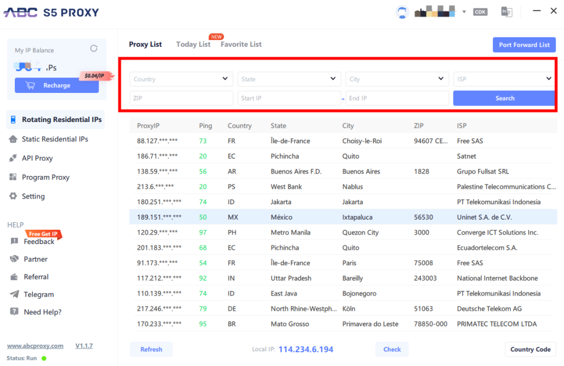Select proxy row 180.251.***.***
Viewport: 564px width, 366px height.
[x=343, y=202]
